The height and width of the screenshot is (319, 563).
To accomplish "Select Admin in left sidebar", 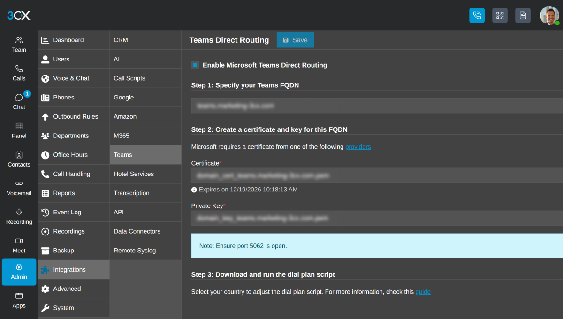I will click(19, 272).
